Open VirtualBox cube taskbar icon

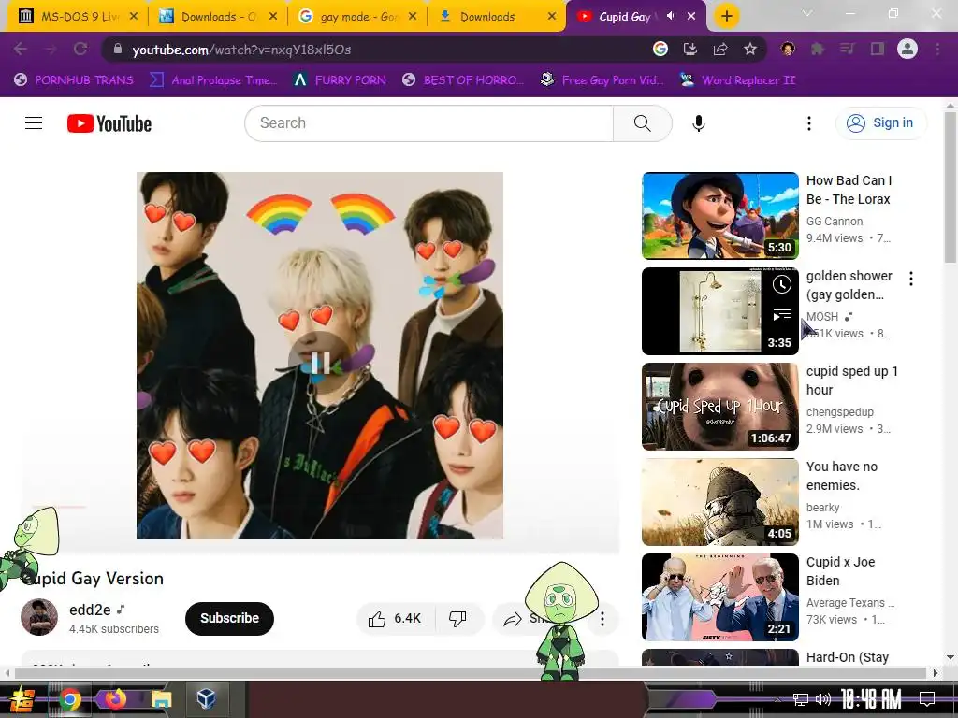pyautogui.click(x=206, y=699)
